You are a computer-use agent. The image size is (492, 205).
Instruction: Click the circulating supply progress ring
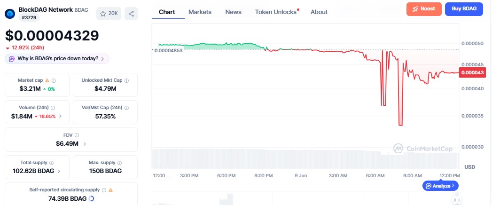pos(92,198)
